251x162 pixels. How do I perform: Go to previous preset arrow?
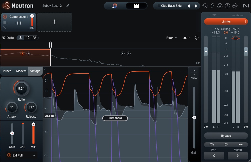[x=189, y=6]
